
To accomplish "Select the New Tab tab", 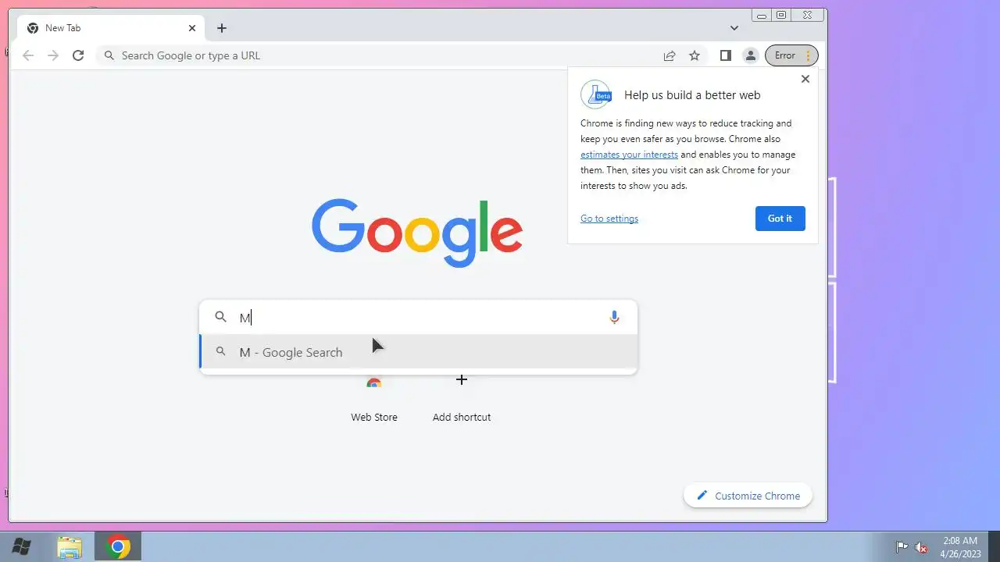I will (112, 28).
